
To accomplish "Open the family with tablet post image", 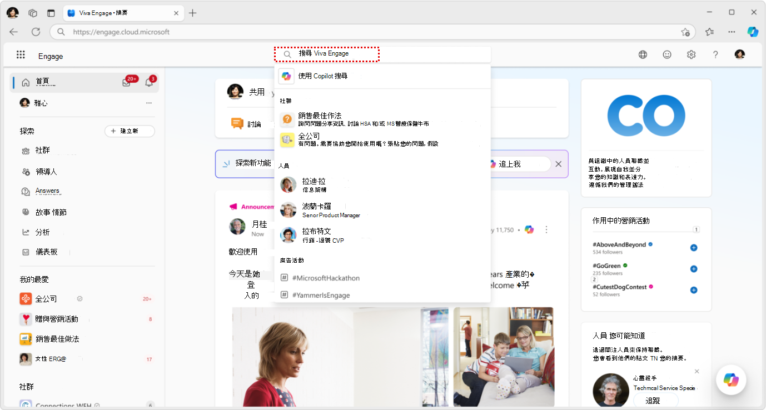I will (504, 357).
